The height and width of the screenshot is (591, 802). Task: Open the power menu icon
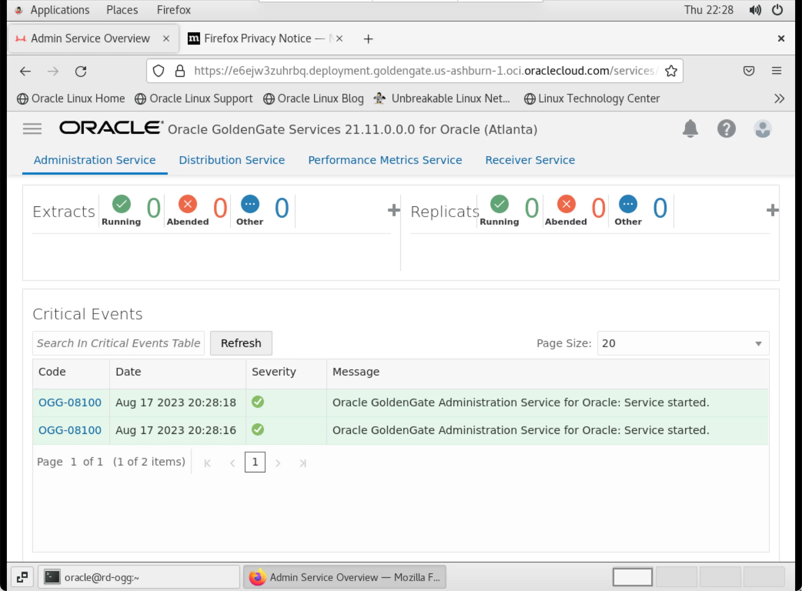[x=777, y=10]
